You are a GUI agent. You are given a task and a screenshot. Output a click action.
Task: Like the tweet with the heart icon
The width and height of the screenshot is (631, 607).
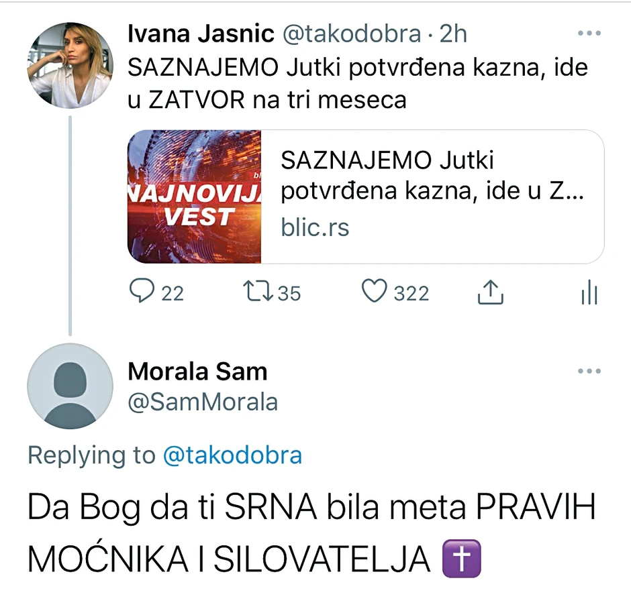375,292
